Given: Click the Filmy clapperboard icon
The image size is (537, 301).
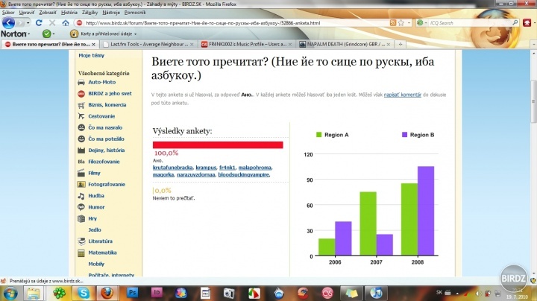Looking at the screenshot, I should tap(81, 173).
